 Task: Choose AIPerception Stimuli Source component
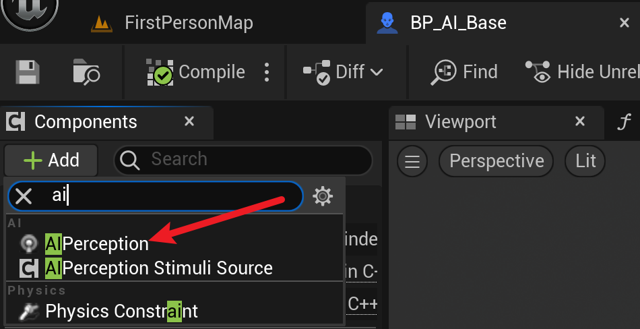coord(158,268)
